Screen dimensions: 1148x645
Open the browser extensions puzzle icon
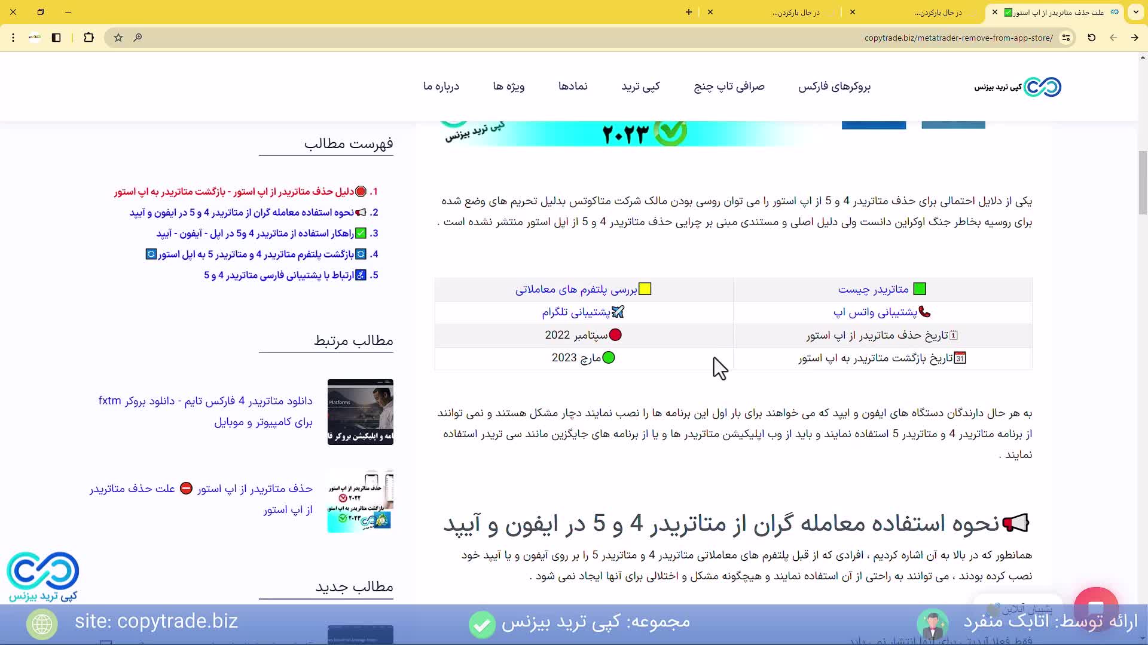point(88,38)
